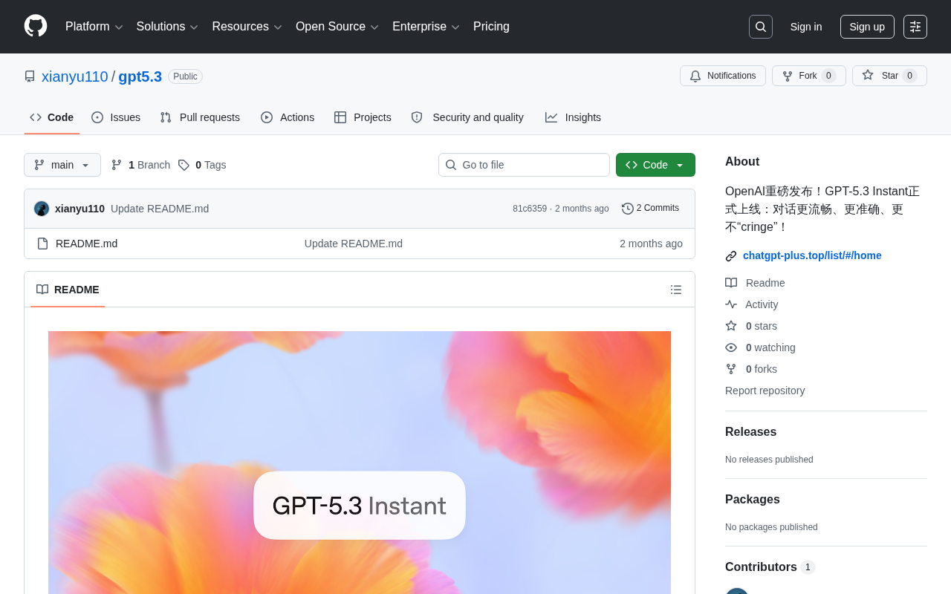Click the Notifications button
951x594 pixels.
click(x=723, y=76)
